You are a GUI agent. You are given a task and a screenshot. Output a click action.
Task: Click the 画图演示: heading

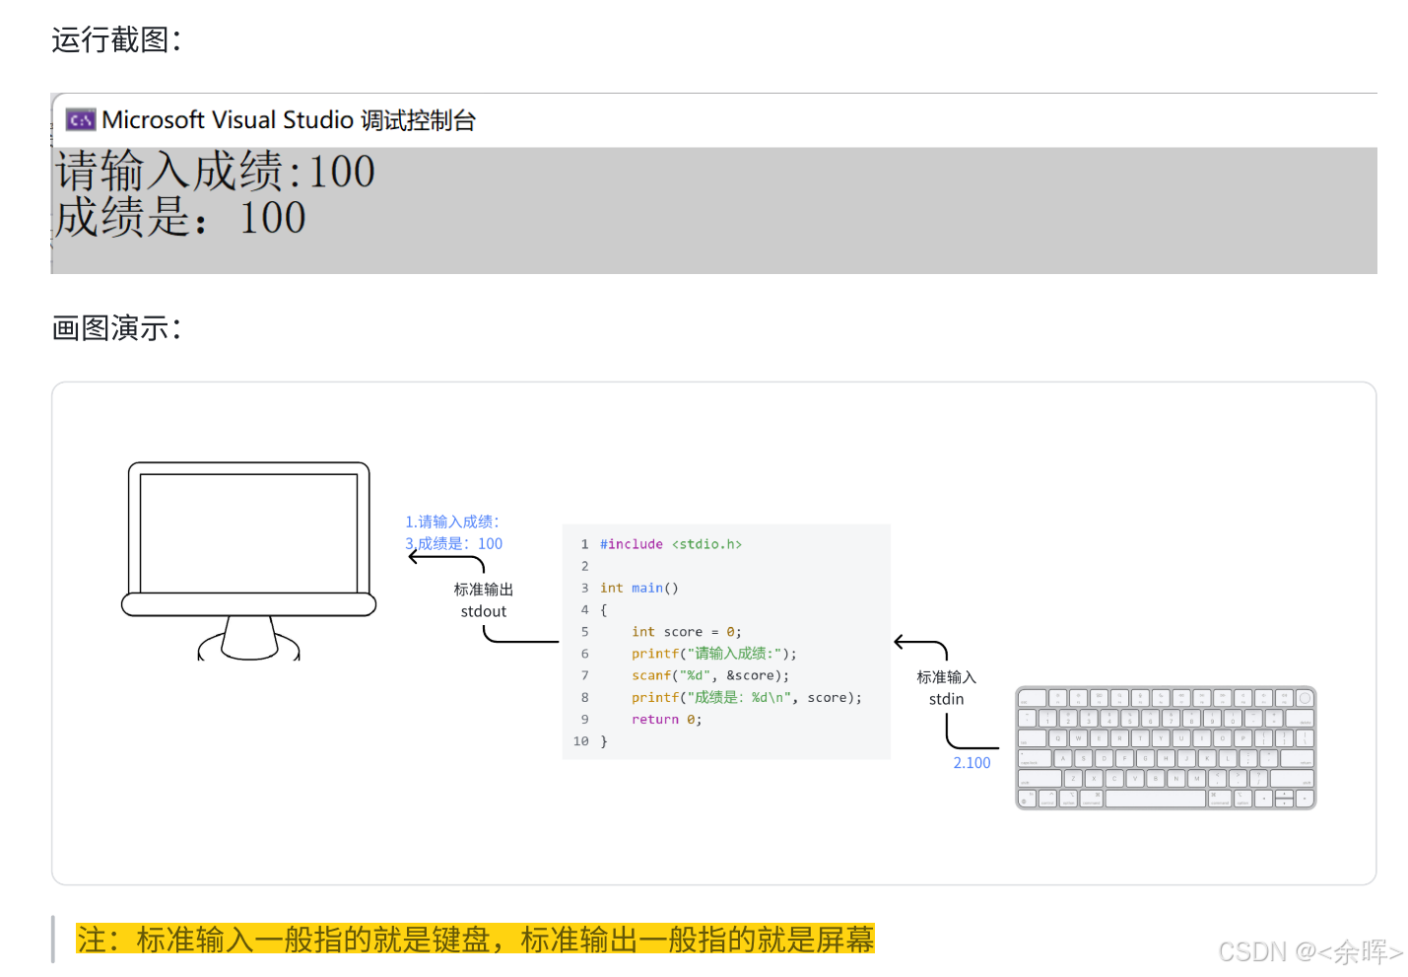click(115, 328)
